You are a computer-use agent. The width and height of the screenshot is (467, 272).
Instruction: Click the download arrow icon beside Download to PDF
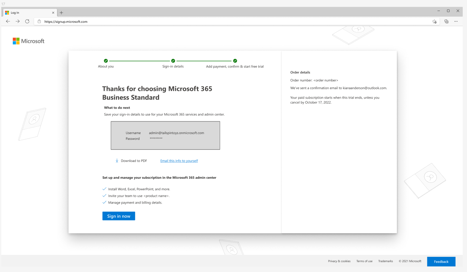pyautogui.click(x=117, y=161)
